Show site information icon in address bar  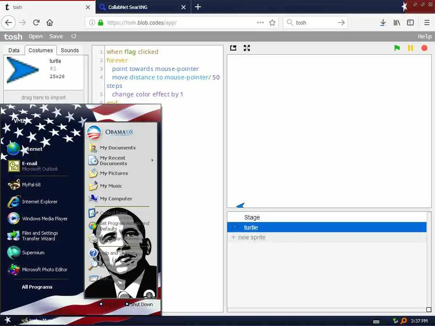point(92,22)
